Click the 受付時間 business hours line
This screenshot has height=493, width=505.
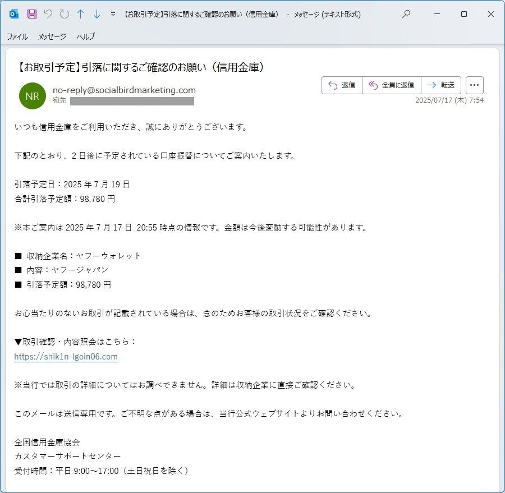pos(102,471)
